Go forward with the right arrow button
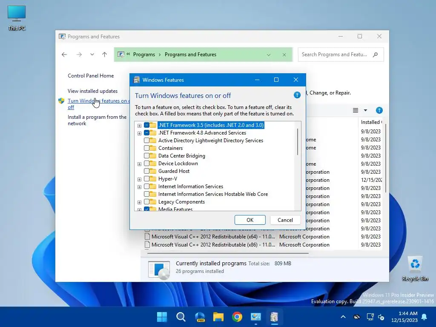Image resolution: width=436 pixels, height=327 pixels. (79, 54)
